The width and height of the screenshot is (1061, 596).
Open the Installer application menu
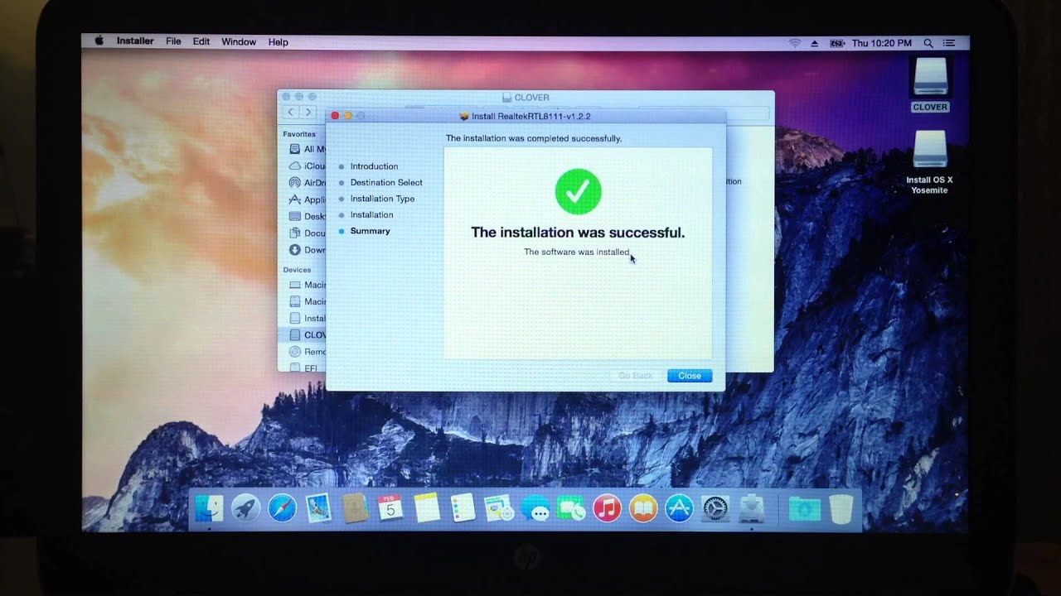pyautogui.click(x=135, y=41)
